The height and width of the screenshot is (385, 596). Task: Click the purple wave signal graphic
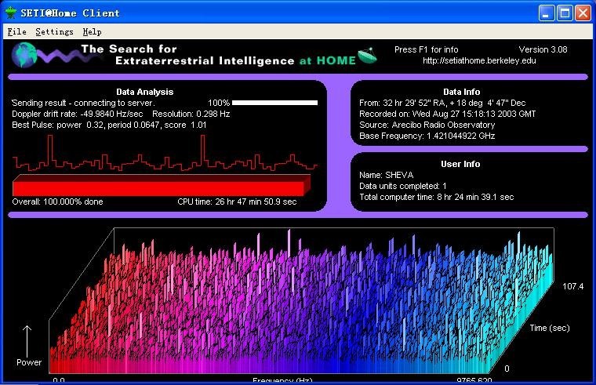59,56
